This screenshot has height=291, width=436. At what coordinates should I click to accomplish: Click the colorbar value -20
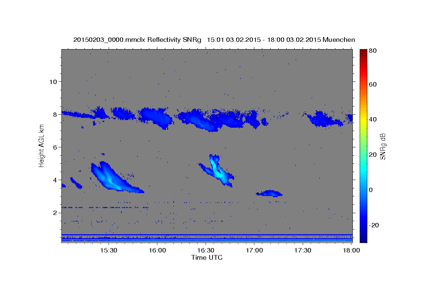click(374, 225)
